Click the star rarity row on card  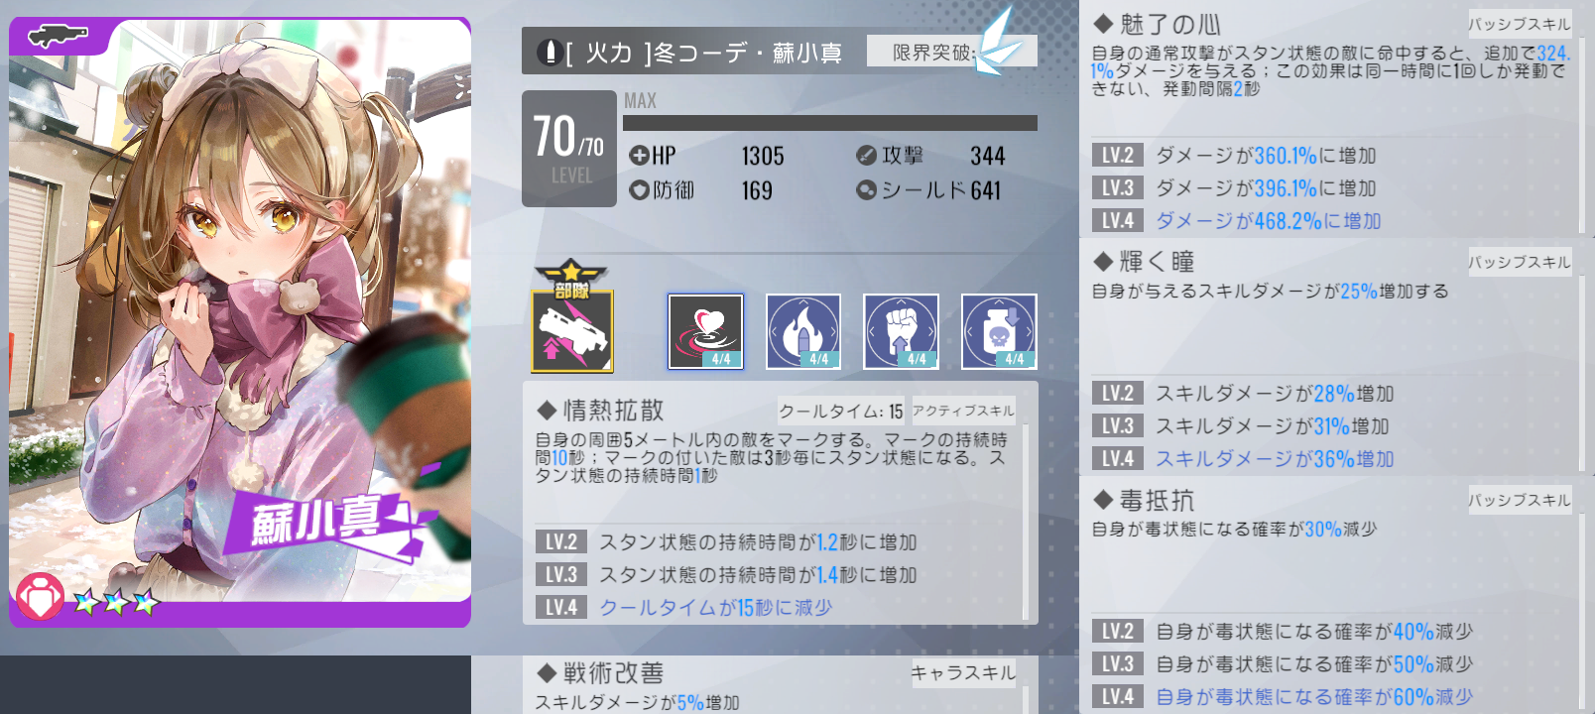(116, 602)
